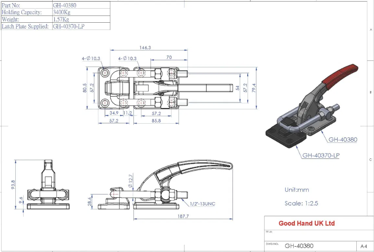Select the 187.7 side view length dimension
The image size is (374, 252).
[x=183, y=216]
